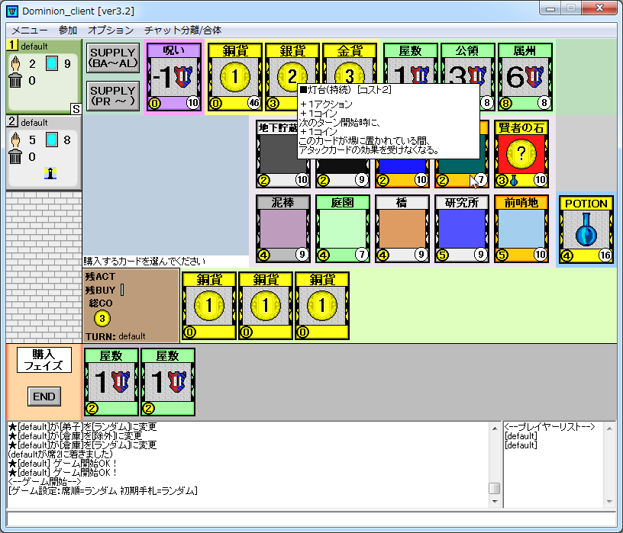This screenshot has width=623, height=533.
Task: Click the S marker on player 1 panel
Action: click(x=76, y=109)
